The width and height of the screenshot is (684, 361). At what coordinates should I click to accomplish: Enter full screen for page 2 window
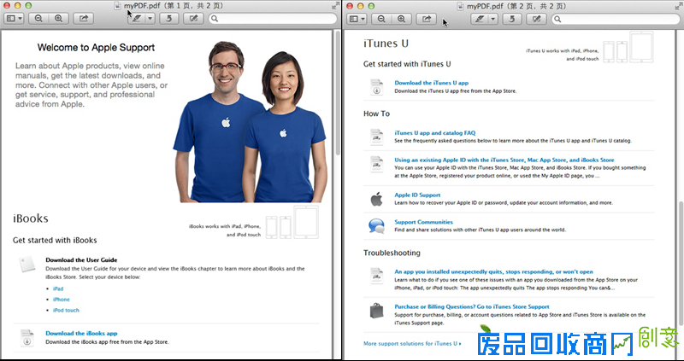[676, 6]
